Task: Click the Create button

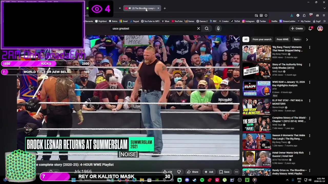Action: click(x=297, y=28)
